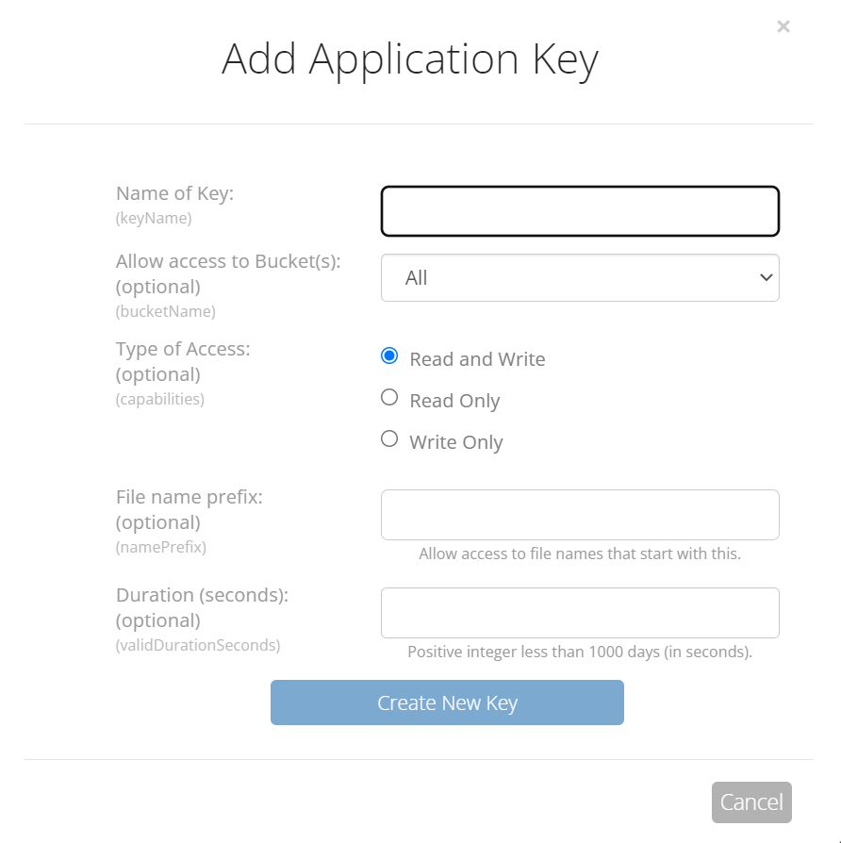Viewport: 841px width, 843px height.
Task: Focus the Name of Key input field
Action: (580, 211)
